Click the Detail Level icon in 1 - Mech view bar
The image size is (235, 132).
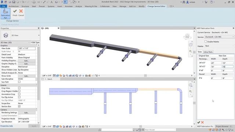point(54,126)
